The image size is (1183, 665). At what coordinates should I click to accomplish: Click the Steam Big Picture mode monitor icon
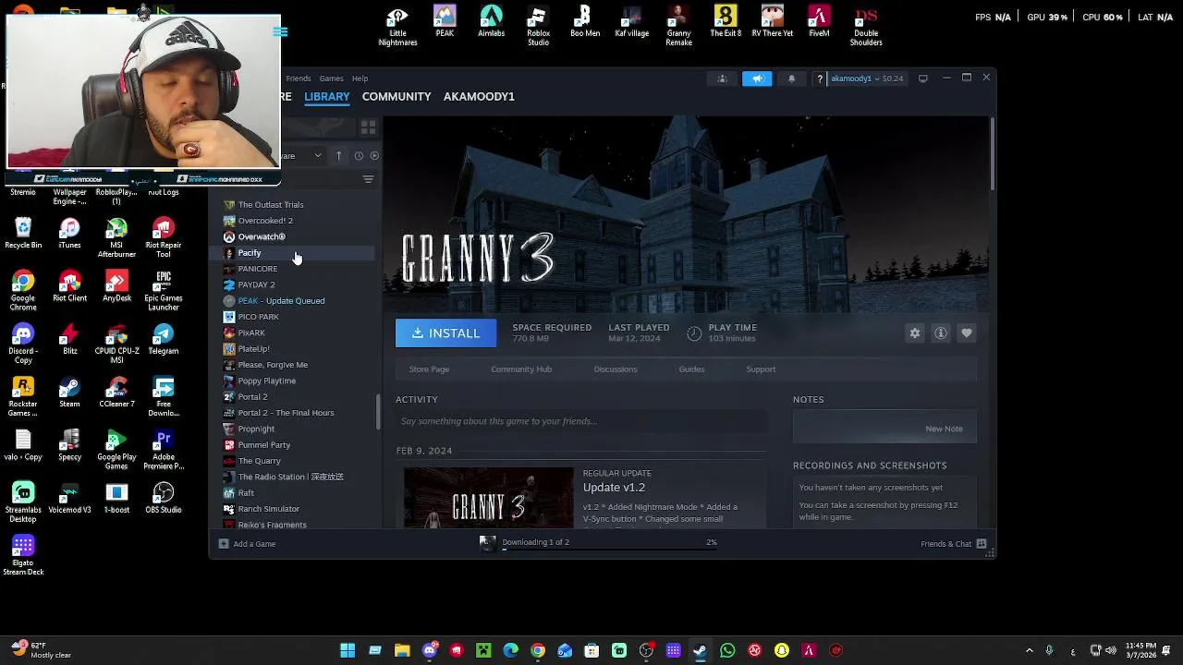[922, 79]
